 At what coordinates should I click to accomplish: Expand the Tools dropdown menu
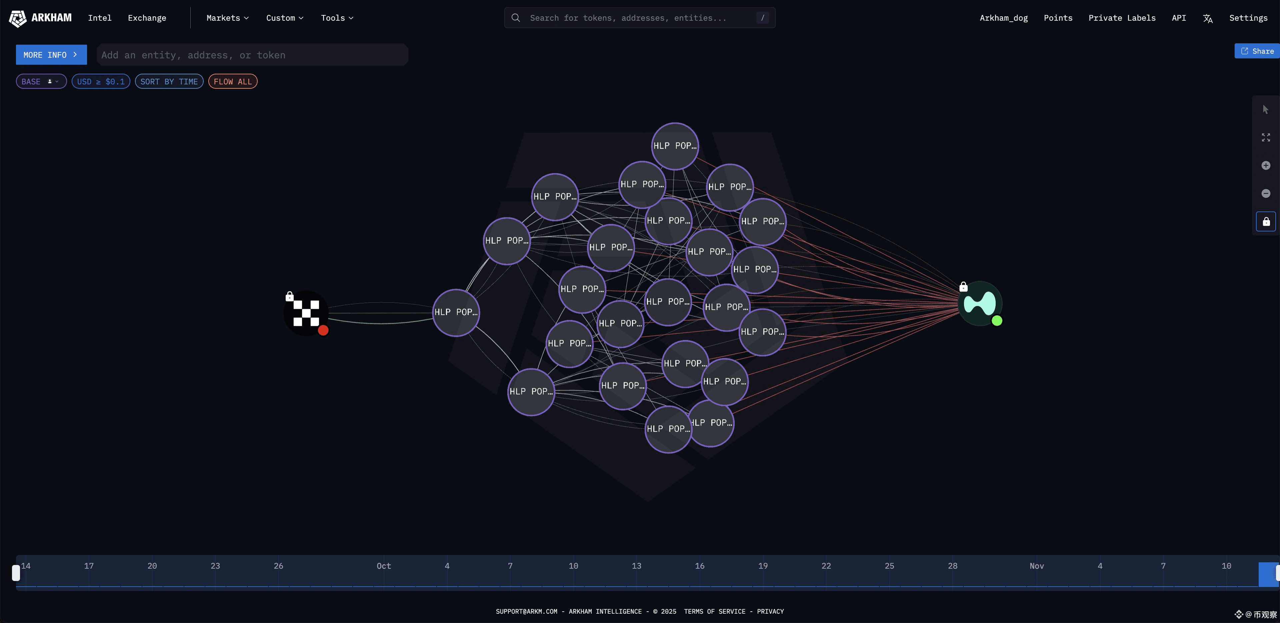point(337,18)
